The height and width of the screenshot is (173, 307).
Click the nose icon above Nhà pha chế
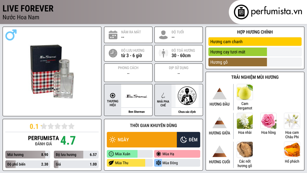tap(163, 96)
